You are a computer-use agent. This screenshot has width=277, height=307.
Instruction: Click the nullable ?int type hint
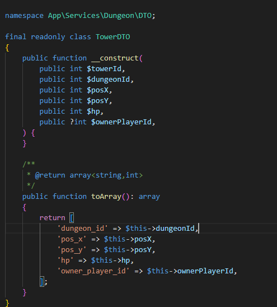78,122
